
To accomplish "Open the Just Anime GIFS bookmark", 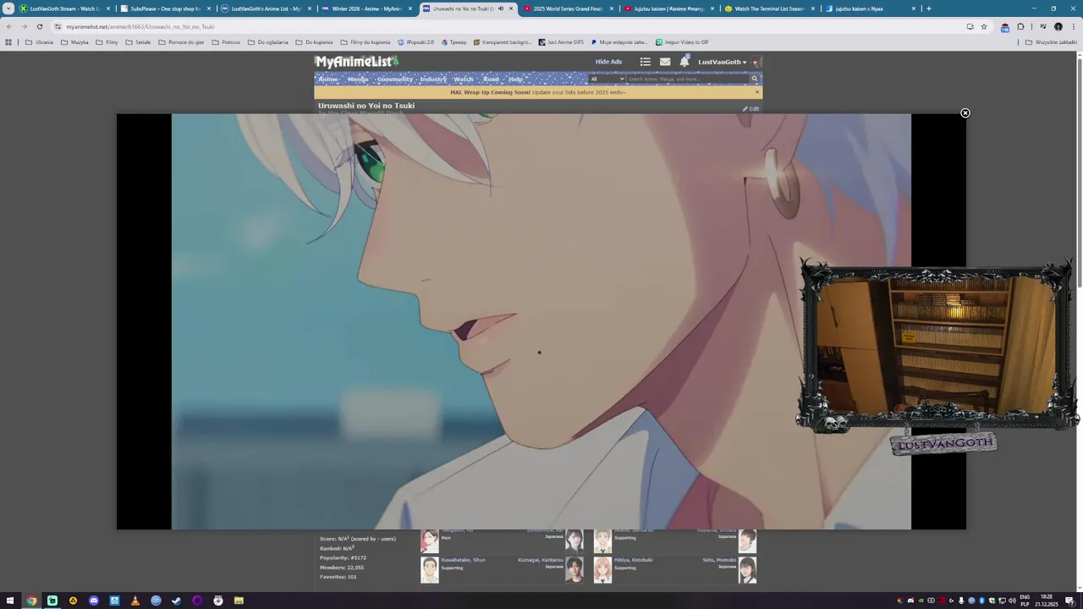I will pyautogui.click(x=561, y=42).
